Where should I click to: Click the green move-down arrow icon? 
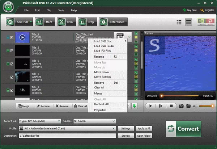click(134, 106)
